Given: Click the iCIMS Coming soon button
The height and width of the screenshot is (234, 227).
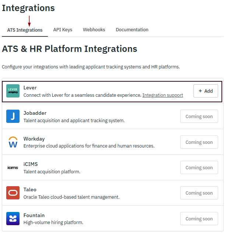Looking at the screenshot, I should click(x=199, y=167).
